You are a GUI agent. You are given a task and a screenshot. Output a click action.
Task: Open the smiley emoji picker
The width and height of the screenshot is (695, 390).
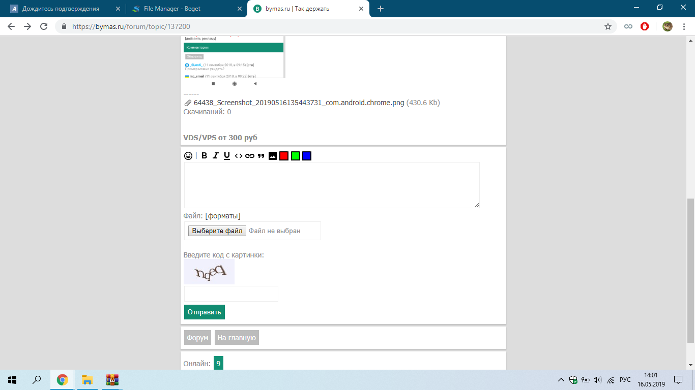pos(188,156)
